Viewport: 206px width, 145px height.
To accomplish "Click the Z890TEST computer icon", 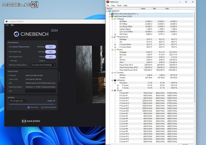I will pos(109,11).
